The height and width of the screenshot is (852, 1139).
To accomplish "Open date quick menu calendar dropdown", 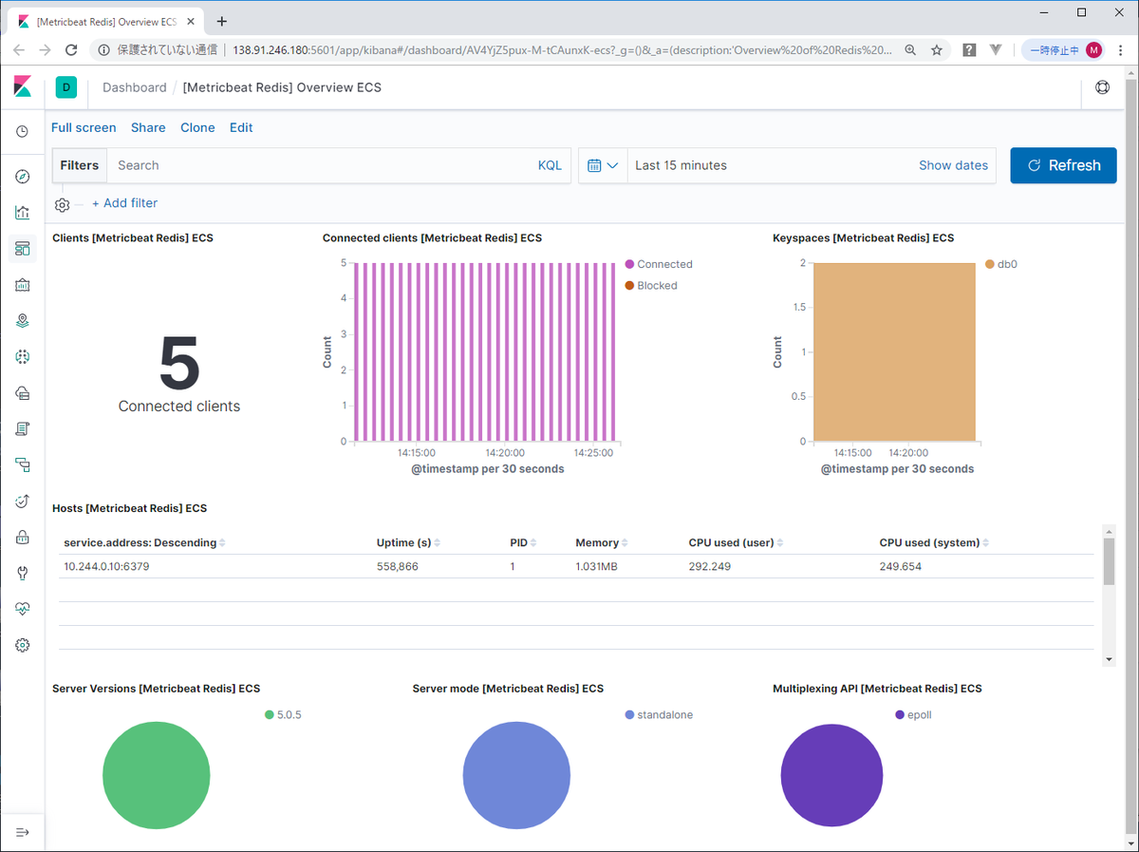I will 603,165.
